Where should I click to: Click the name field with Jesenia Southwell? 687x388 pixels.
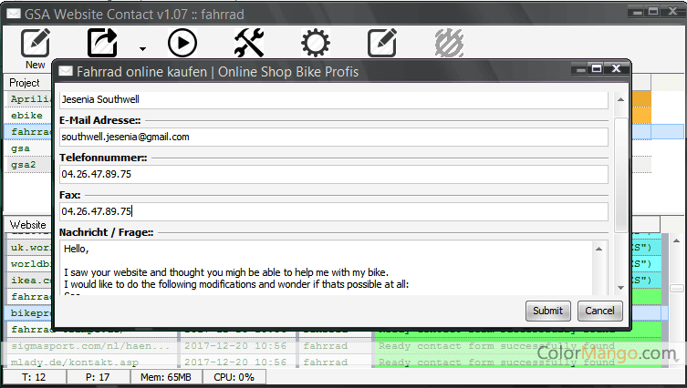pos(333,99)
